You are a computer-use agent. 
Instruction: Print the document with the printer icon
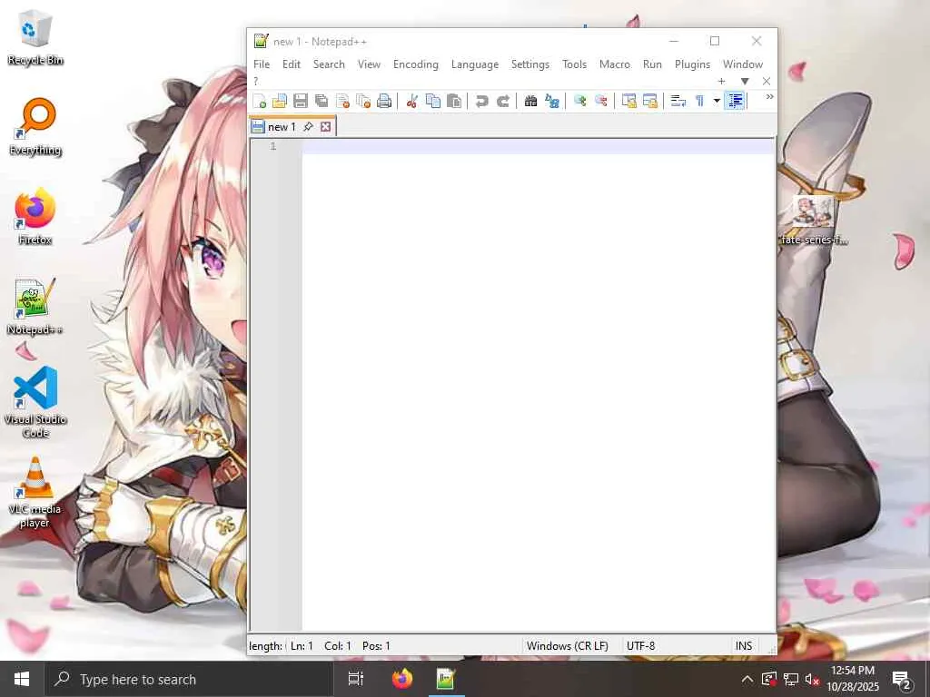pyautogui.click(x=384, y=101)
